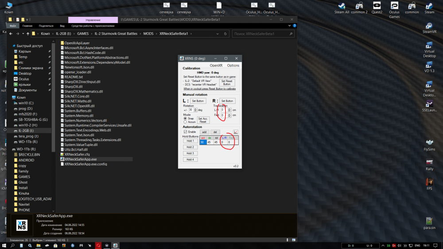Screen dimensions: 443x249
Task: Click the Windows Start button
Action: tap(4, 245)
